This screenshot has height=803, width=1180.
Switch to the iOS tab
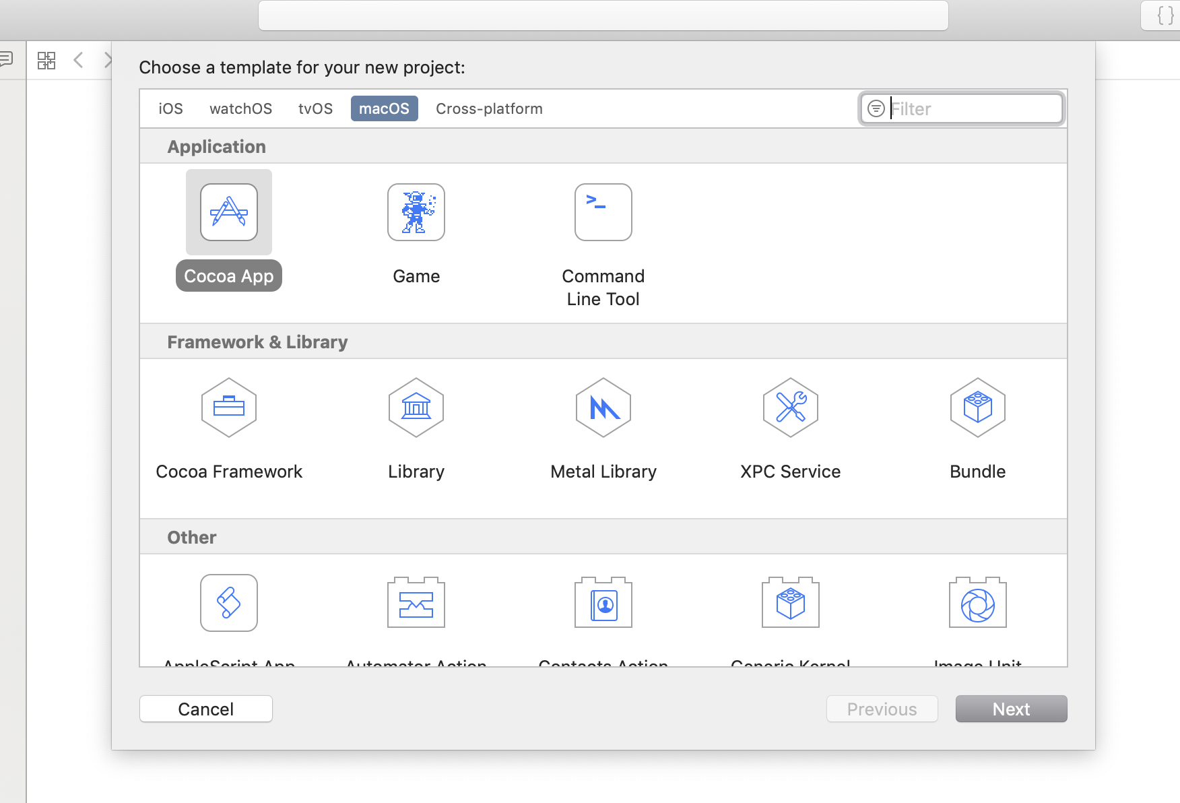click(x=171, y=108)
